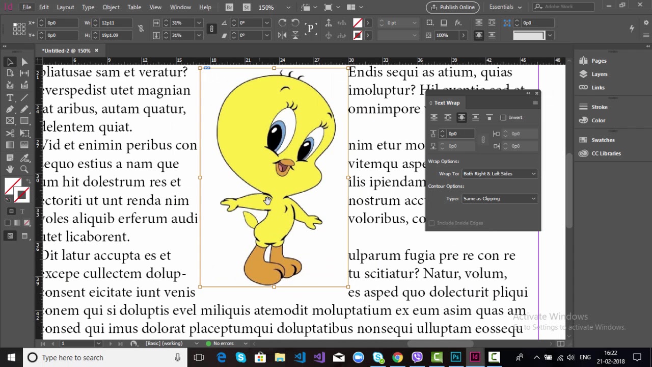This screenshot has height=367, width=652.
Task: Select the Line tool
Action: pyautogui.click(x=24, y=97)
